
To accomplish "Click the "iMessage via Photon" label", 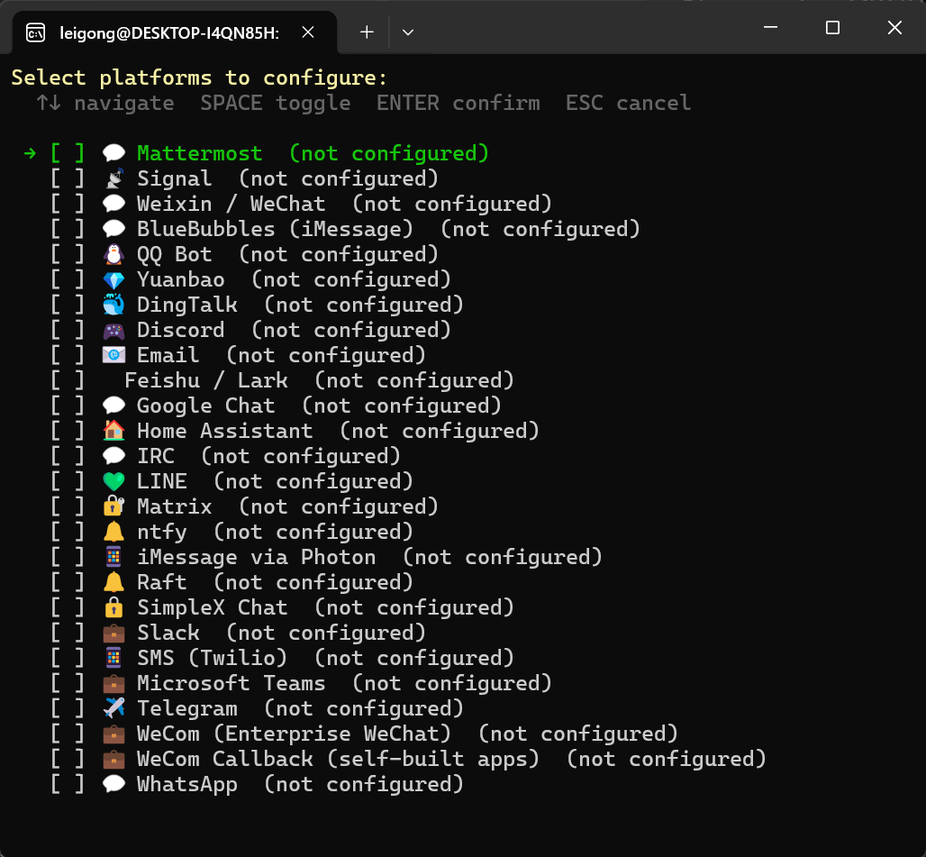I will (x=257, y=557).
